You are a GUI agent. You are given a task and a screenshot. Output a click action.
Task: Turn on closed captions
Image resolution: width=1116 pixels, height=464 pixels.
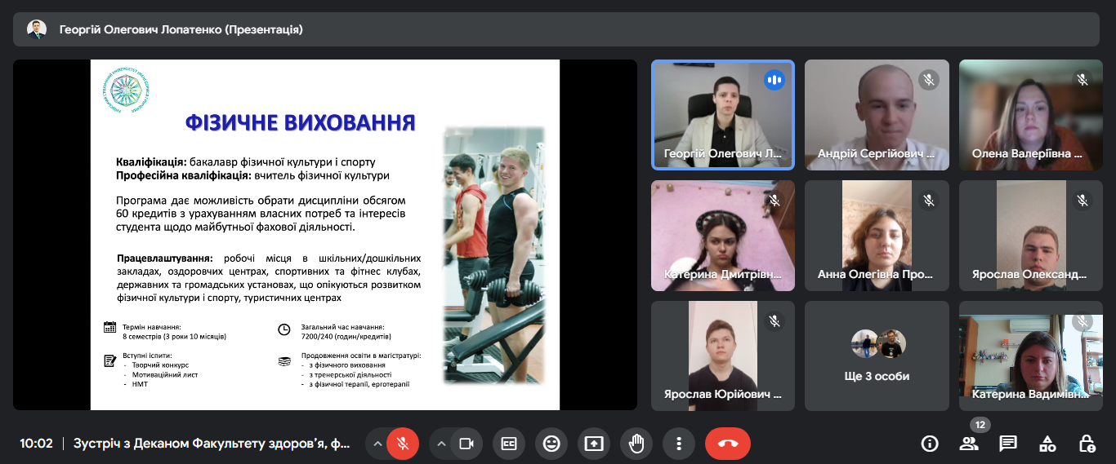click(x=509, y=444)
